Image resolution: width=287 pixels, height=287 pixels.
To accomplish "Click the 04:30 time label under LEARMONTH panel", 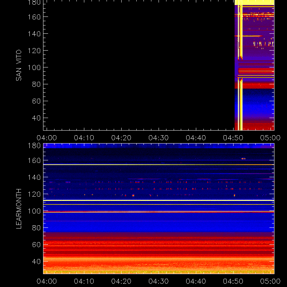I will [159, 281].
